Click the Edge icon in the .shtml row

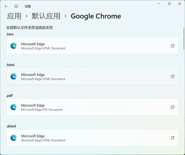14,138
